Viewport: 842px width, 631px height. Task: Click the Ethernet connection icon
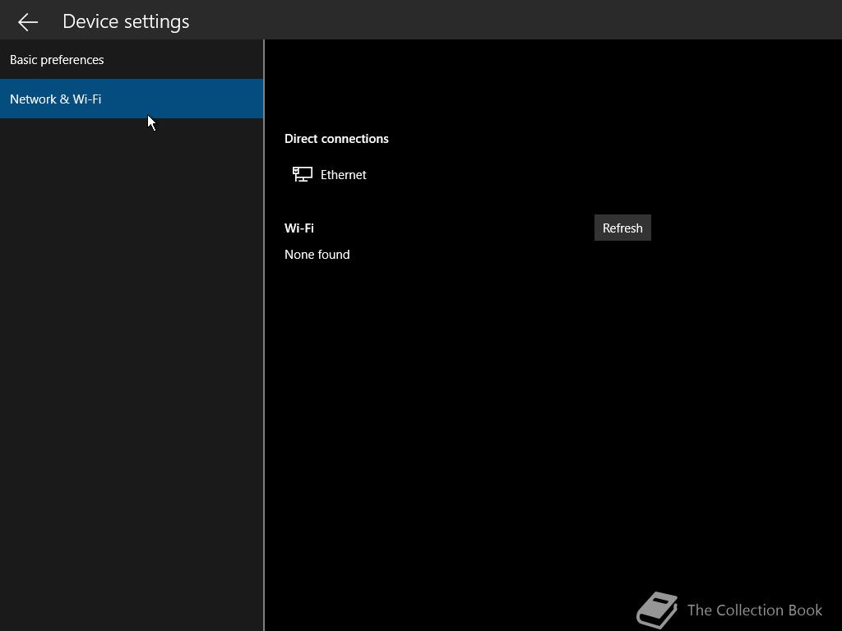pos(303,174)
